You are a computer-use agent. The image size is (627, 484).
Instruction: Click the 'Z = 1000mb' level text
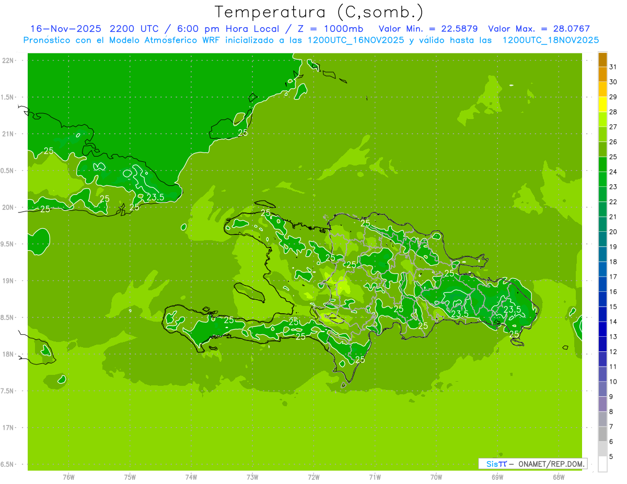332,29
